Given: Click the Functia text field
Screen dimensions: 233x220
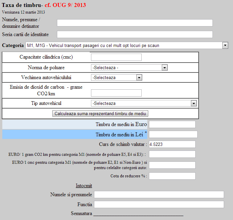Looking at the screenshot, I should [x=159, y=204].
